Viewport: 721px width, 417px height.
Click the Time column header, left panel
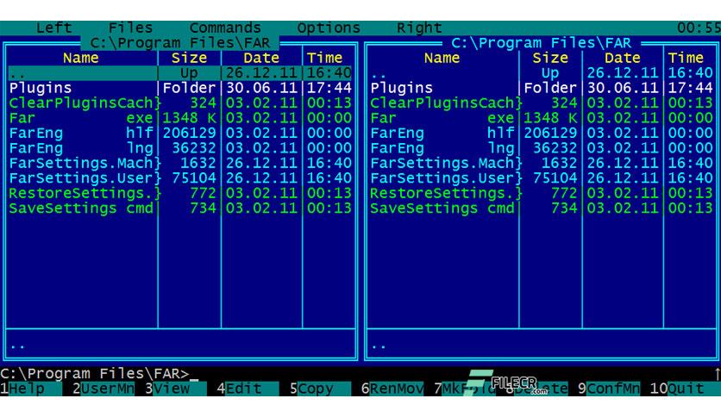[324, 58]
